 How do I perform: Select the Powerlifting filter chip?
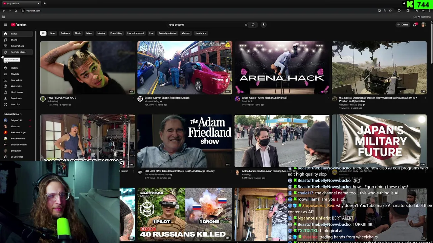116,33
